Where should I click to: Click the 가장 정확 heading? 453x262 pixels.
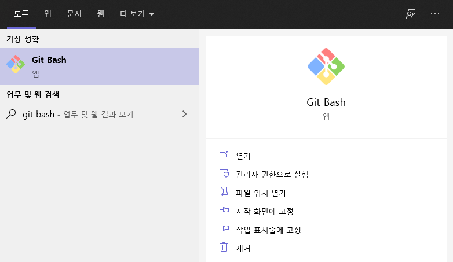[23, 39]
